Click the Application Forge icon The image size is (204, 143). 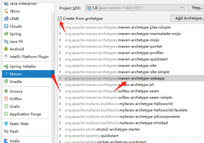click(x=6, y=114)
